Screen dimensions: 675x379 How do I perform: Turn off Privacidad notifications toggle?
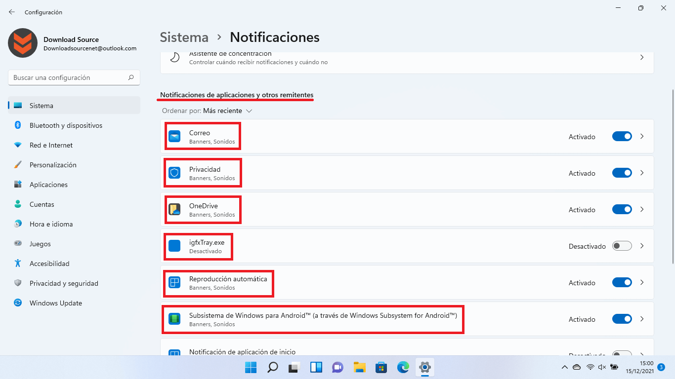pos(622,173)
